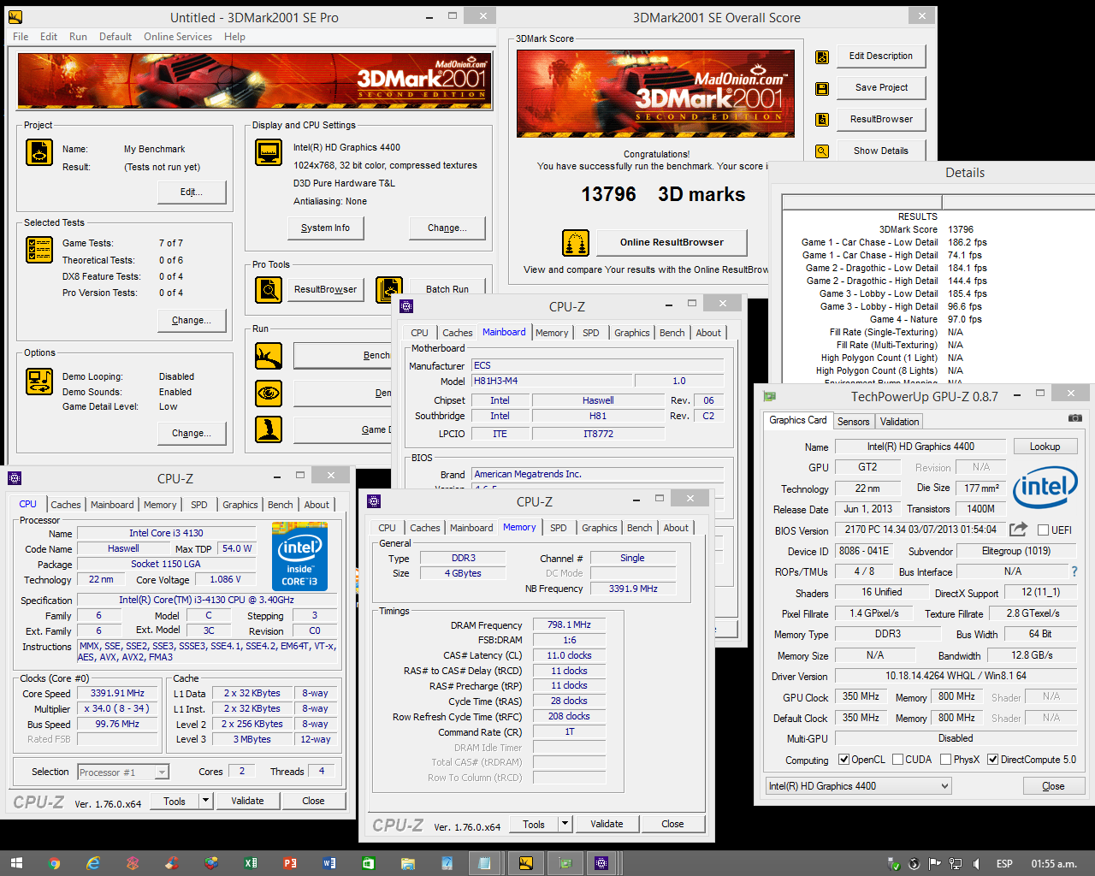Click the Project icon in 3DMark2001
Viewport: 1095px width, 876px height.
39,152
